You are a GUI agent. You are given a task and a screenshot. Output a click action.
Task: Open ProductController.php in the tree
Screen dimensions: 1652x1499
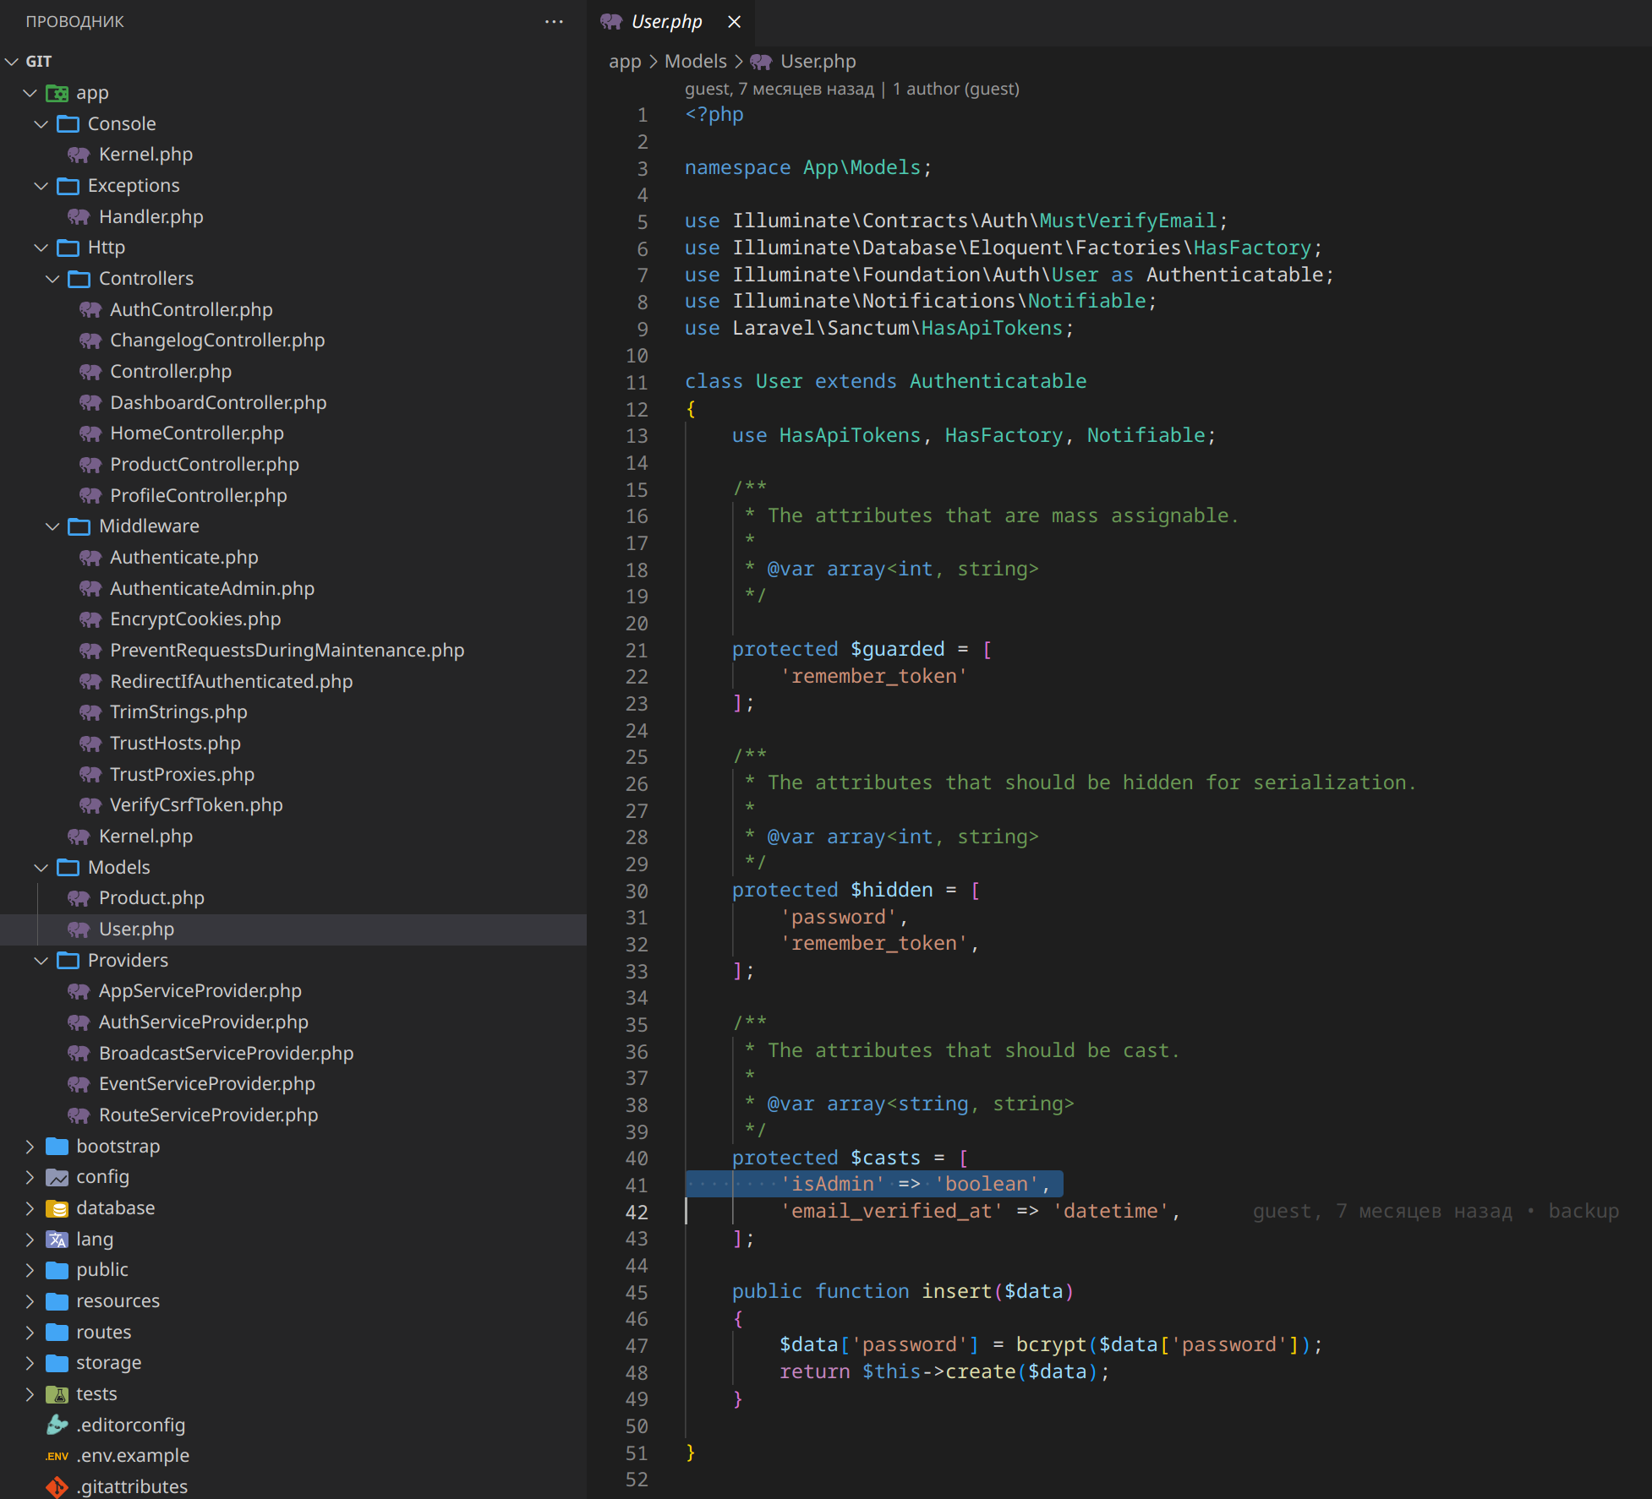point(205,465)
